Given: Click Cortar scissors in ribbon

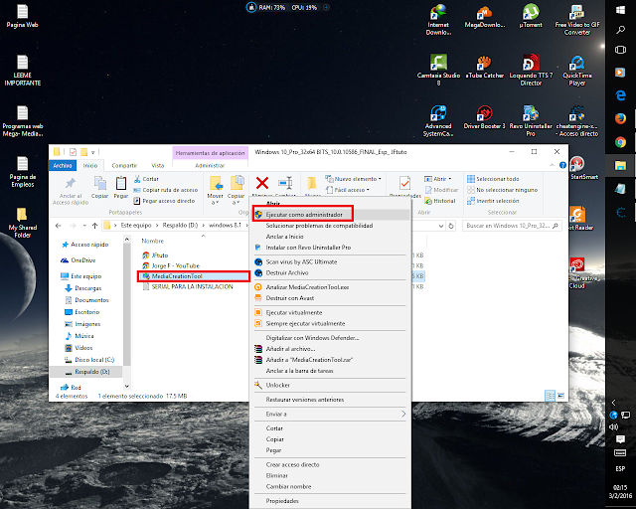Looking at the screenshot, I should pyautogui.click(x=146, y=179).
